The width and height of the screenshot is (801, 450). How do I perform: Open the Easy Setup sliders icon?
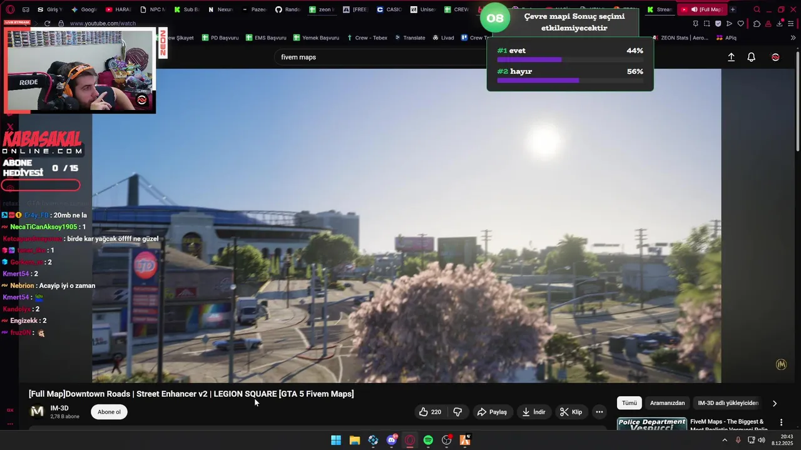point(792,24)
